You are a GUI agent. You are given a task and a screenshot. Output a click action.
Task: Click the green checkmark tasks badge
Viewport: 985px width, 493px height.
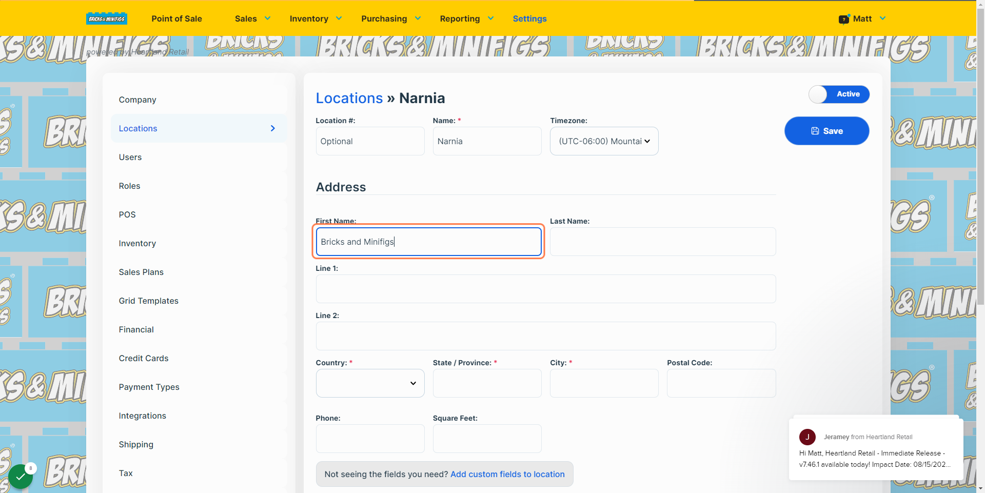point(21,476)
